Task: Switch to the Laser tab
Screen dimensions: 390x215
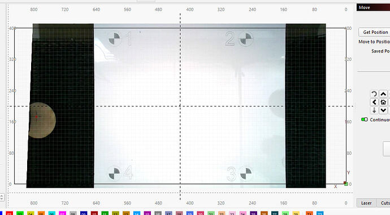Action: point(366,203)
